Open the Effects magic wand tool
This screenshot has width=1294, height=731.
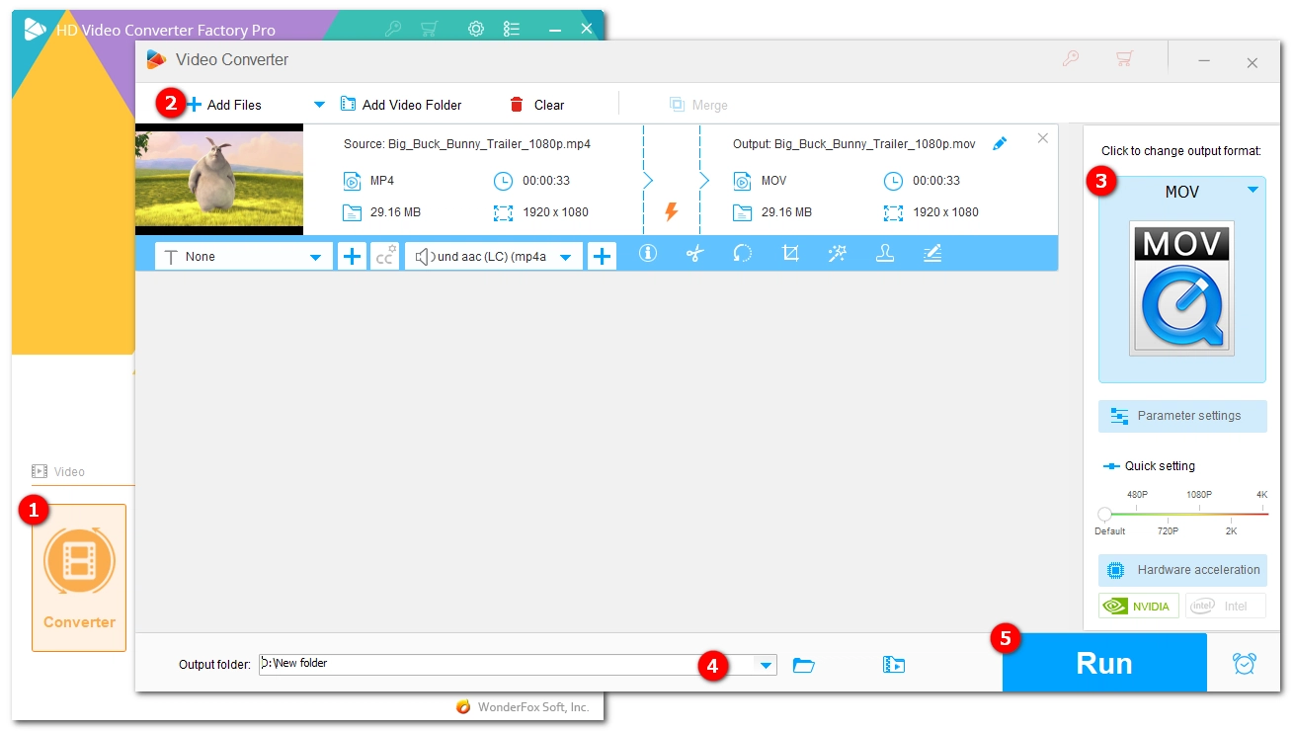[838, 254]
